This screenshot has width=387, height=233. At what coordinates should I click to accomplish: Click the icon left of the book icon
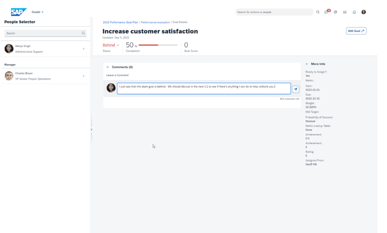pyautogui.click(x=335, y=12)
